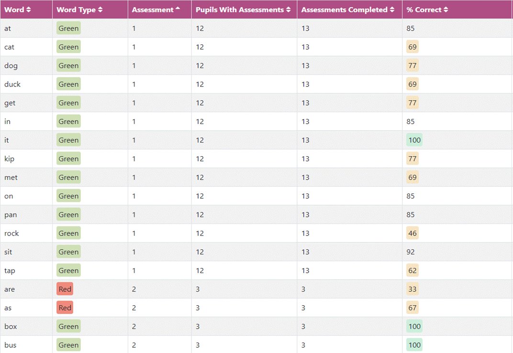Sort the table by the Word column icon

[28, 10]
